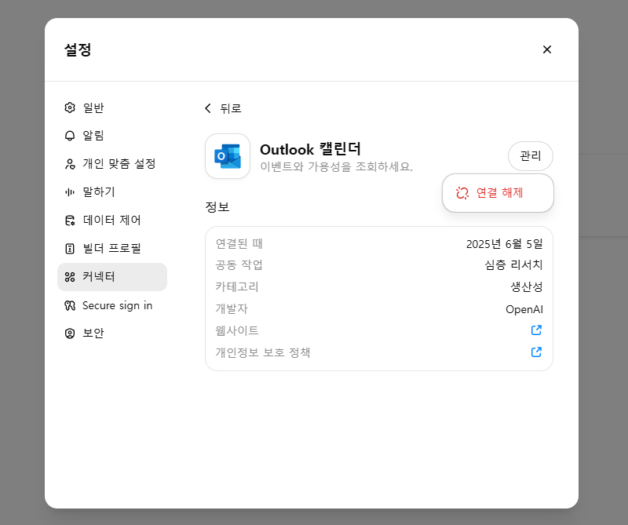Click the 연결된 때 label
628x525 pixels.
coord(239,244)
